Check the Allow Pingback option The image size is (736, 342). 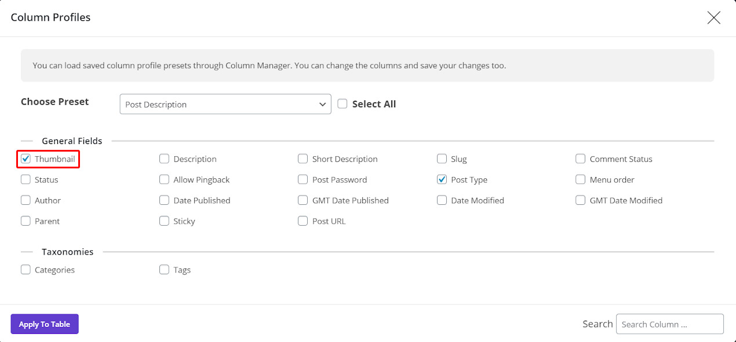(x=164, y=179)
